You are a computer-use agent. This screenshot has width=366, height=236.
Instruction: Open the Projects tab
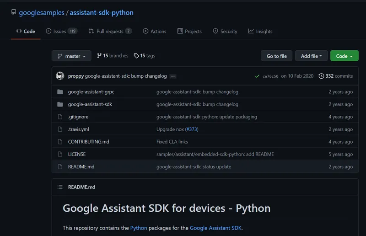point(189,31)
